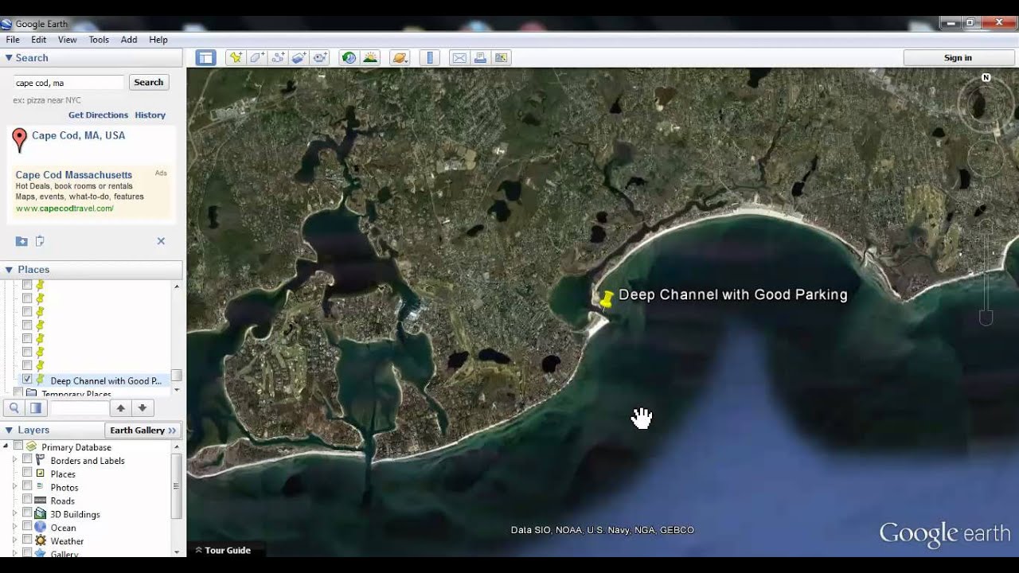Click the zoom slider on the map
1019x573 pixels.
pyautogui.click(x=986, y=271)
